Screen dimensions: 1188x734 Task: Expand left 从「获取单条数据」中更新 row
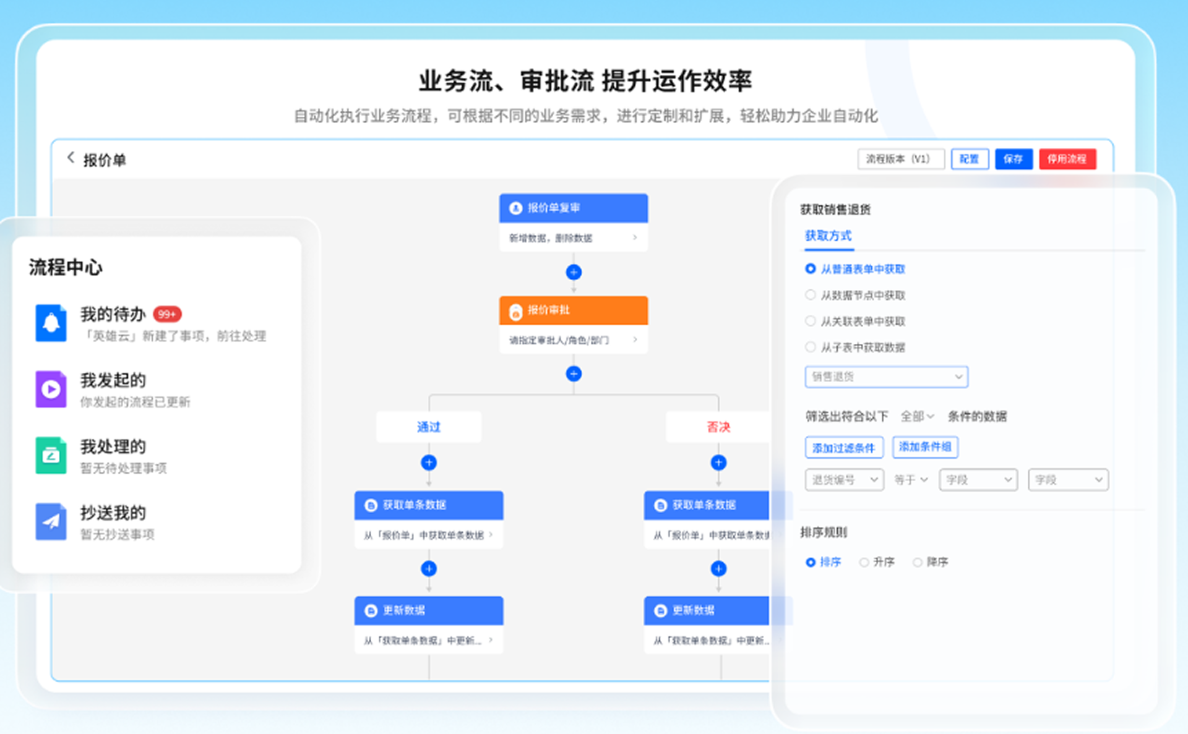(x=429, y=640)
